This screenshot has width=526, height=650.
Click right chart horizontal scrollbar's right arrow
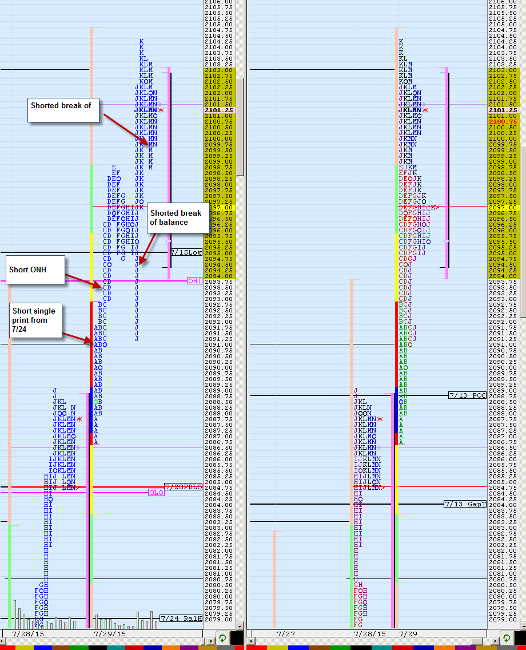(495, 641)
